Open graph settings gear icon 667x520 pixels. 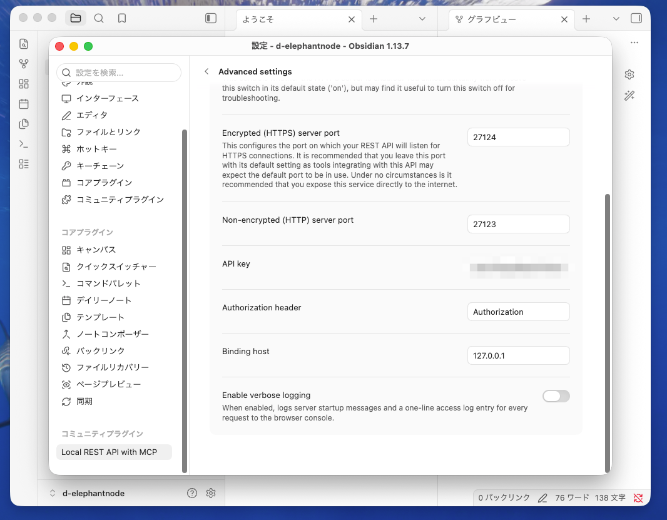coord(629,74)
